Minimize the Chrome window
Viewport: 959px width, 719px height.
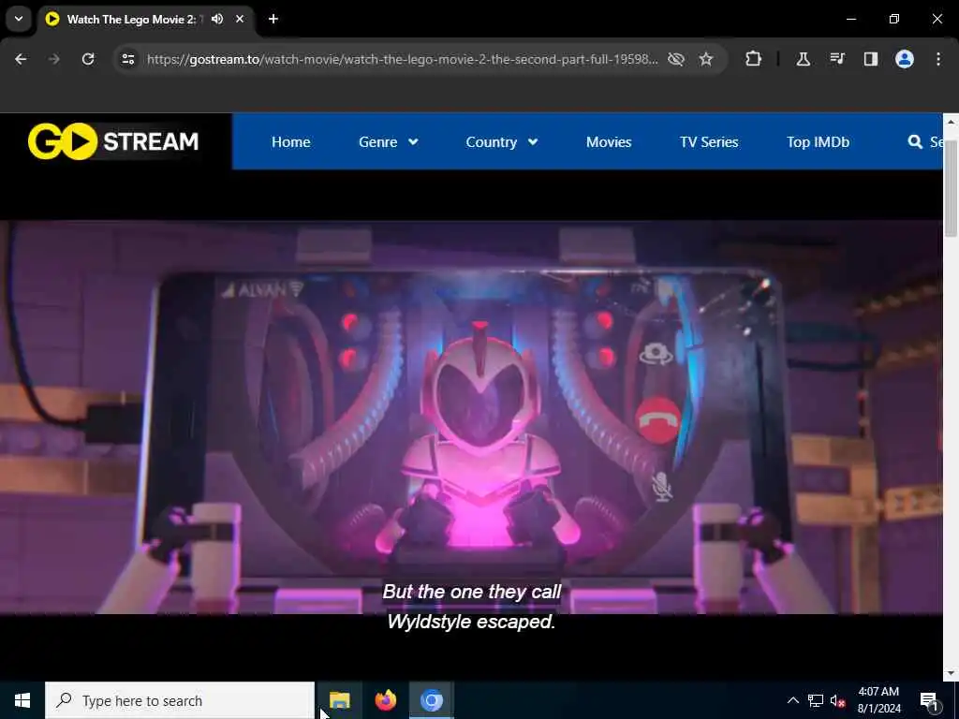coord(850,19)
